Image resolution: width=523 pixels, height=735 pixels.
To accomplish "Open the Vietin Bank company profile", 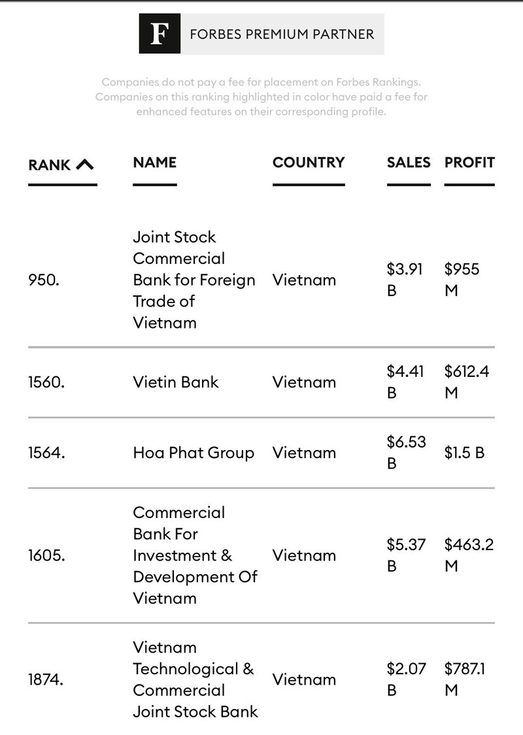I will 175,382.
